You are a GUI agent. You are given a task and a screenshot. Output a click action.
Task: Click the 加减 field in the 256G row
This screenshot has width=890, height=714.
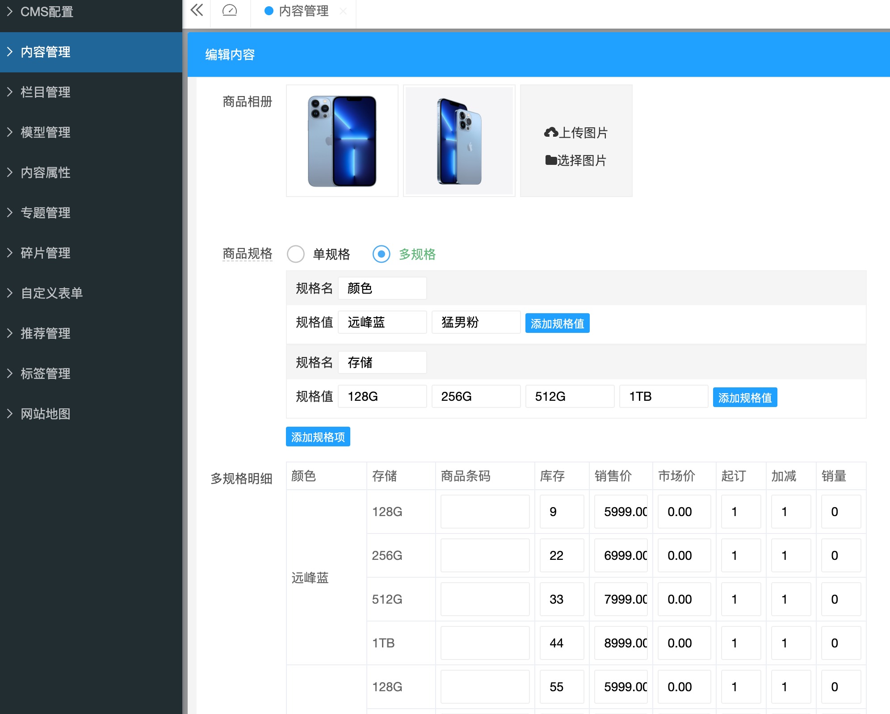click(791, 555)
